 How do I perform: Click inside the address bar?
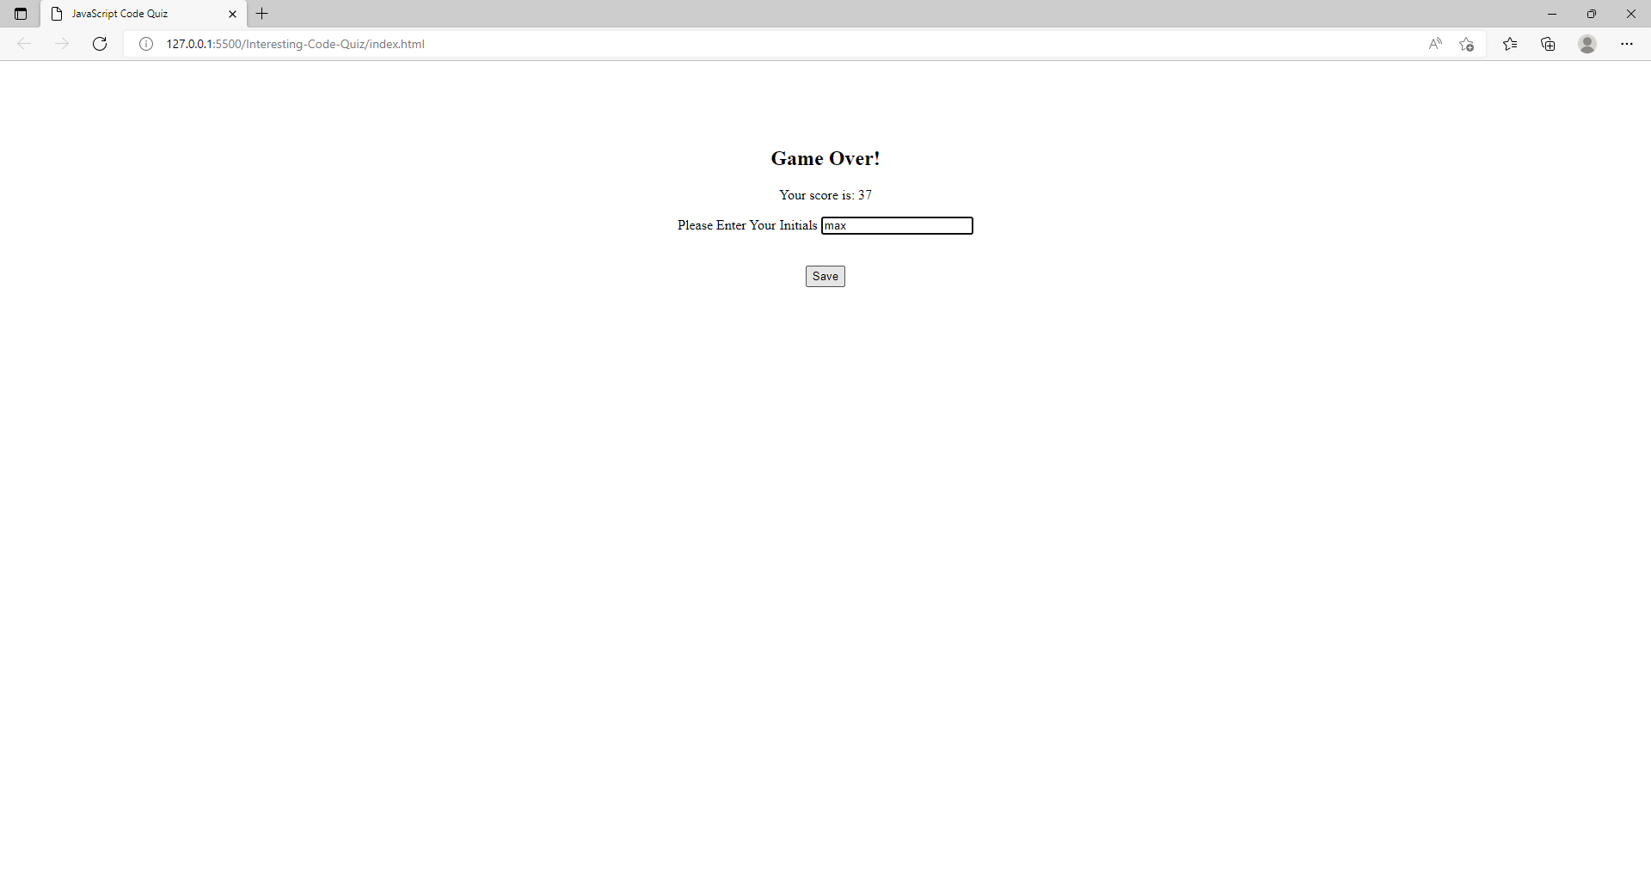602,44
